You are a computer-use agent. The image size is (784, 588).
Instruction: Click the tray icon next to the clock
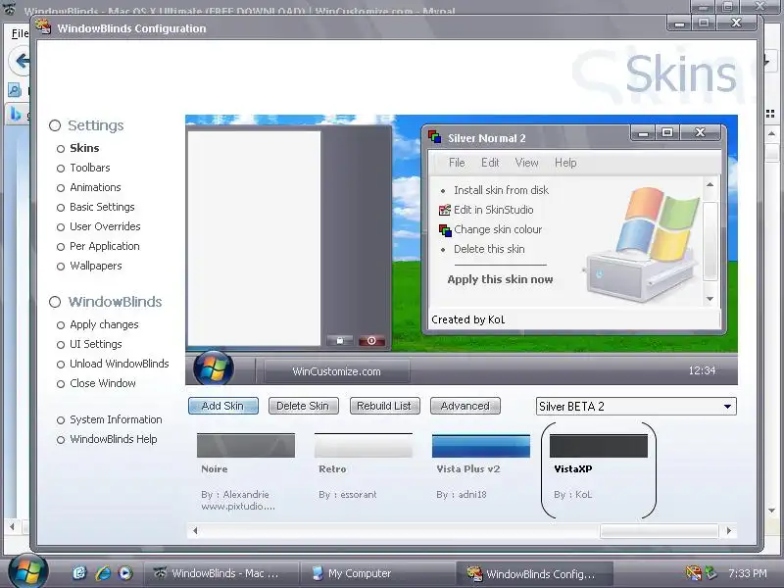click(710, 573)
